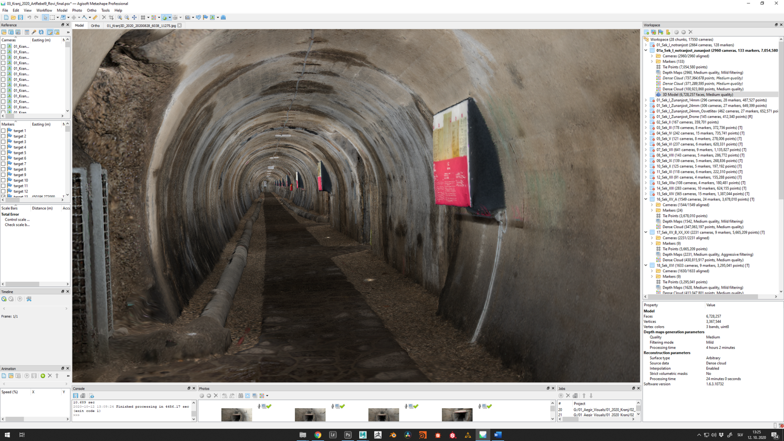This screenshot has width=784, height=441.
Task: Toggle the Show Markers flag icon
Action: point(205,17)
